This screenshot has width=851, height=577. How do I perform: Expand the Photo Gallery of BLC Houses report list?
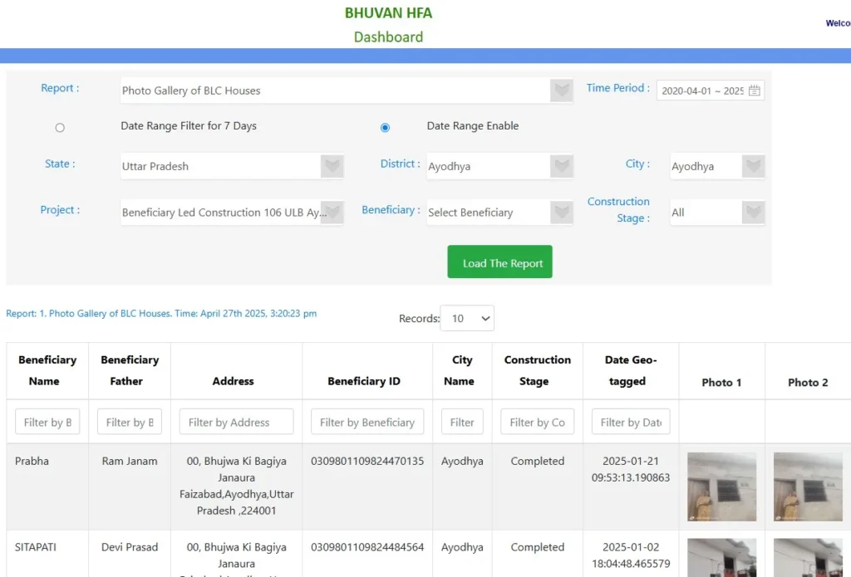[336, 90]
